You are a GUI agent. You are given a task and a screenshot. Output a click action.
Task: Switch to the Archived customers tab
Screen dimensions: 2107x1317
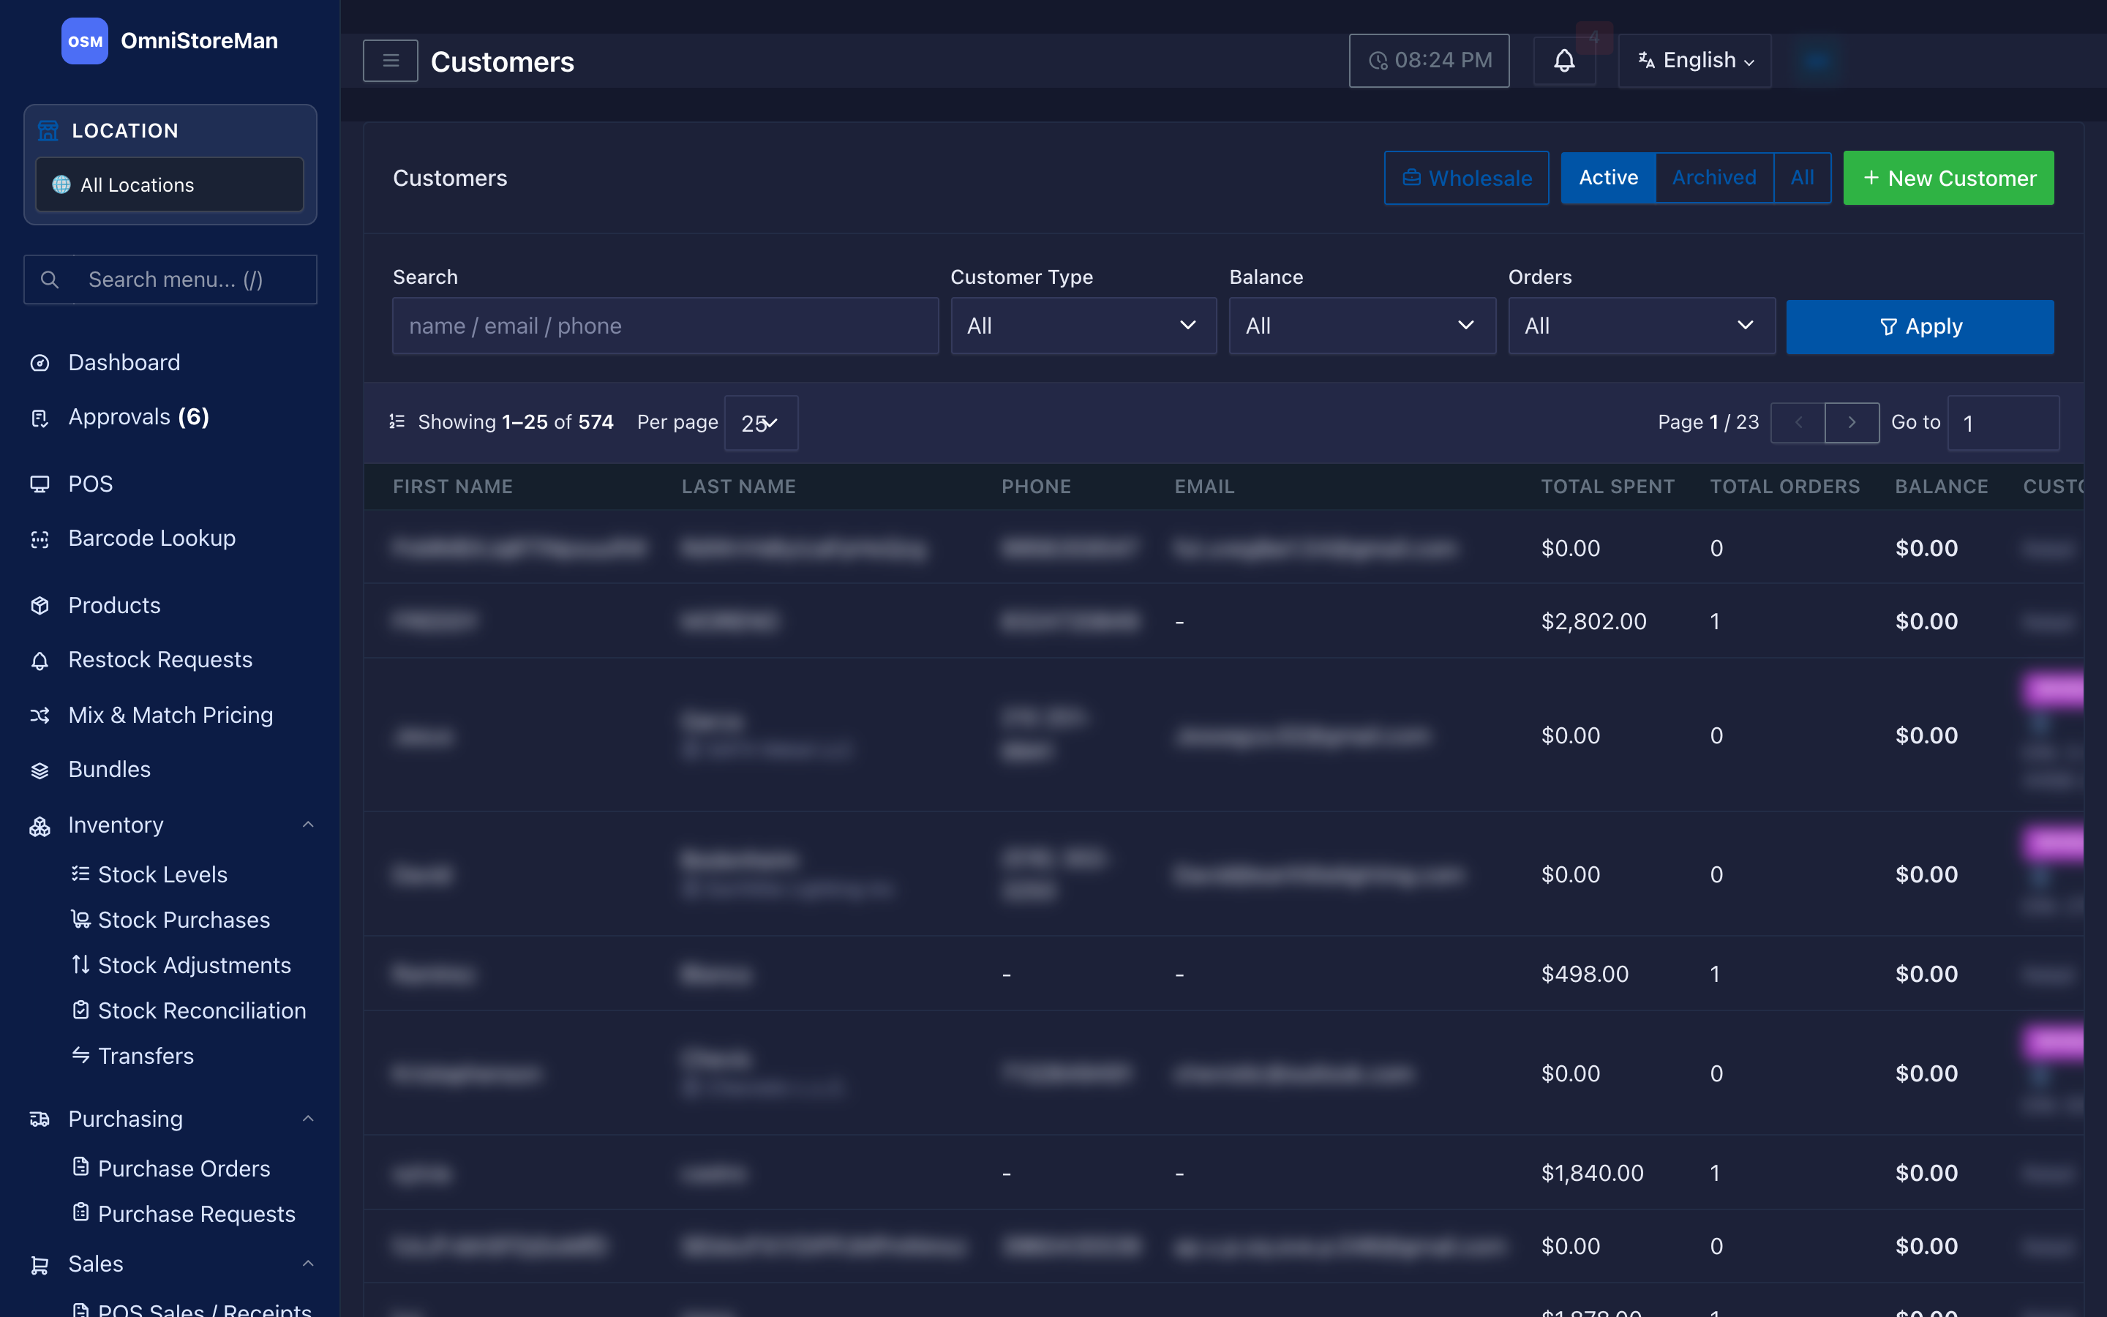[1713, 178]
